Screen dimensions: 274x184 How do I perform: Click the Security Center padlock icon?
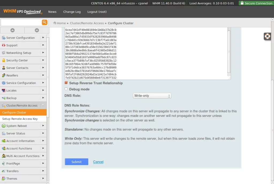3,60
